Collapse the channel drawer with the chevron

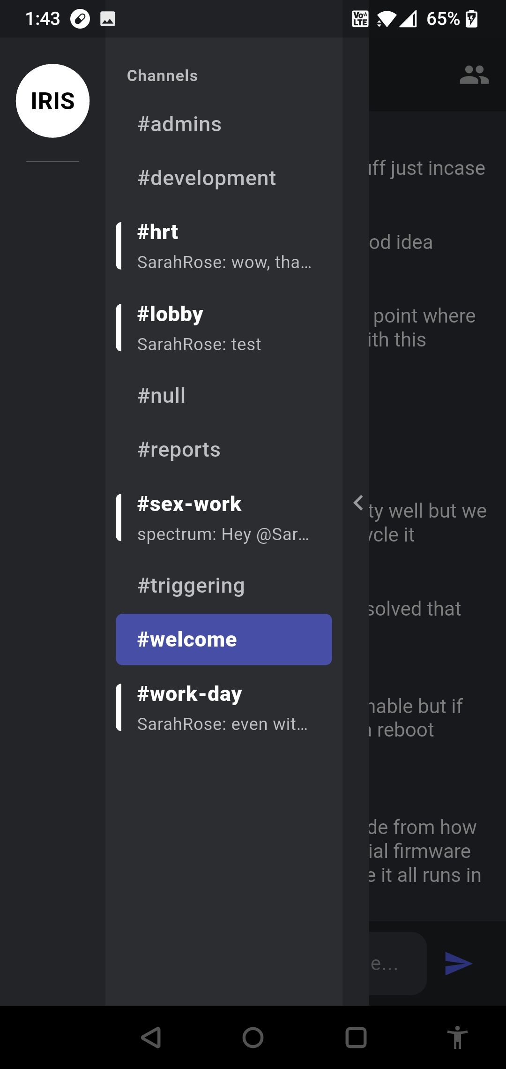pos(358,503)
